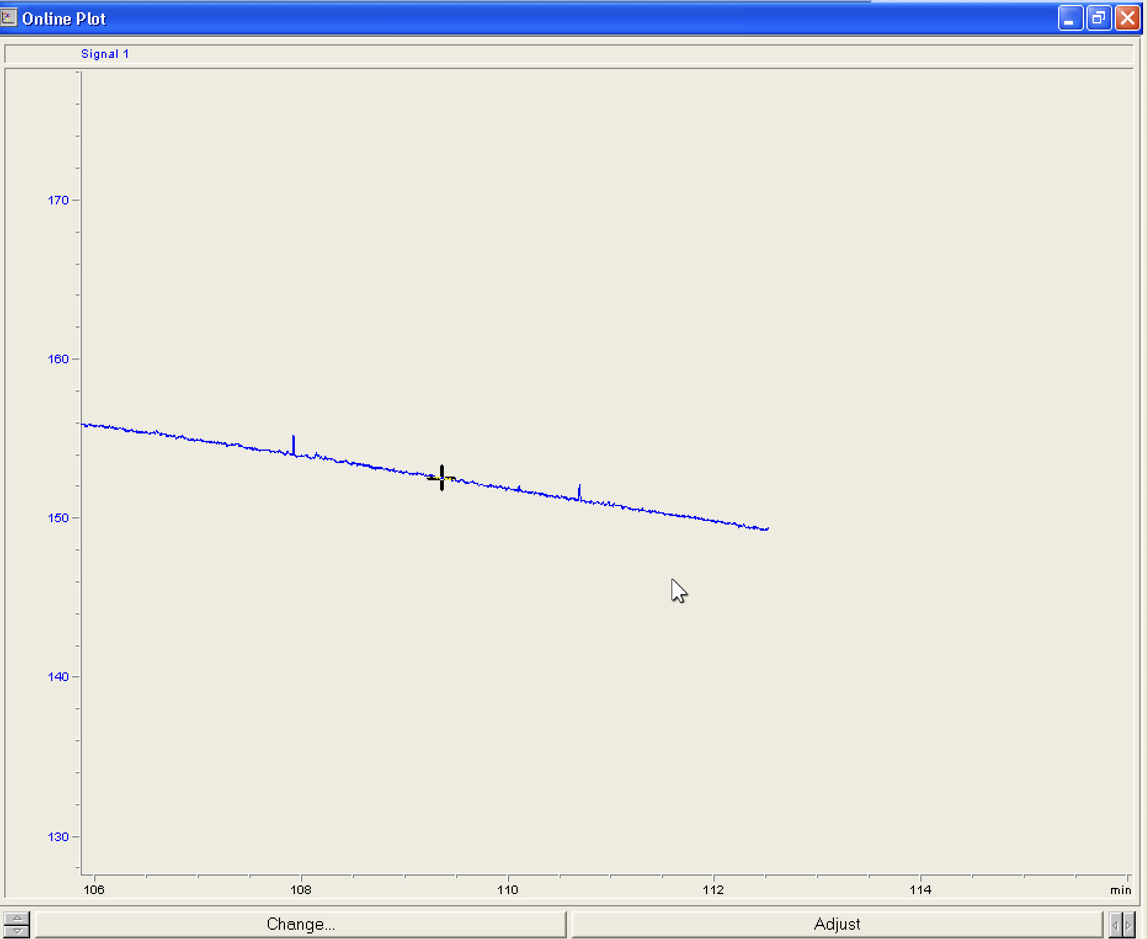
Task: Click the 106 label on the time axis
Action: point(94,890)
